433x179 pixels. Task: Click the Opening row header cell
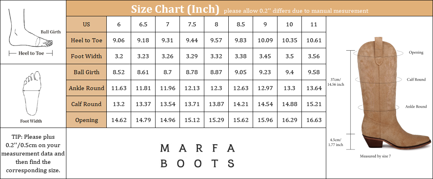click(86, 120)
